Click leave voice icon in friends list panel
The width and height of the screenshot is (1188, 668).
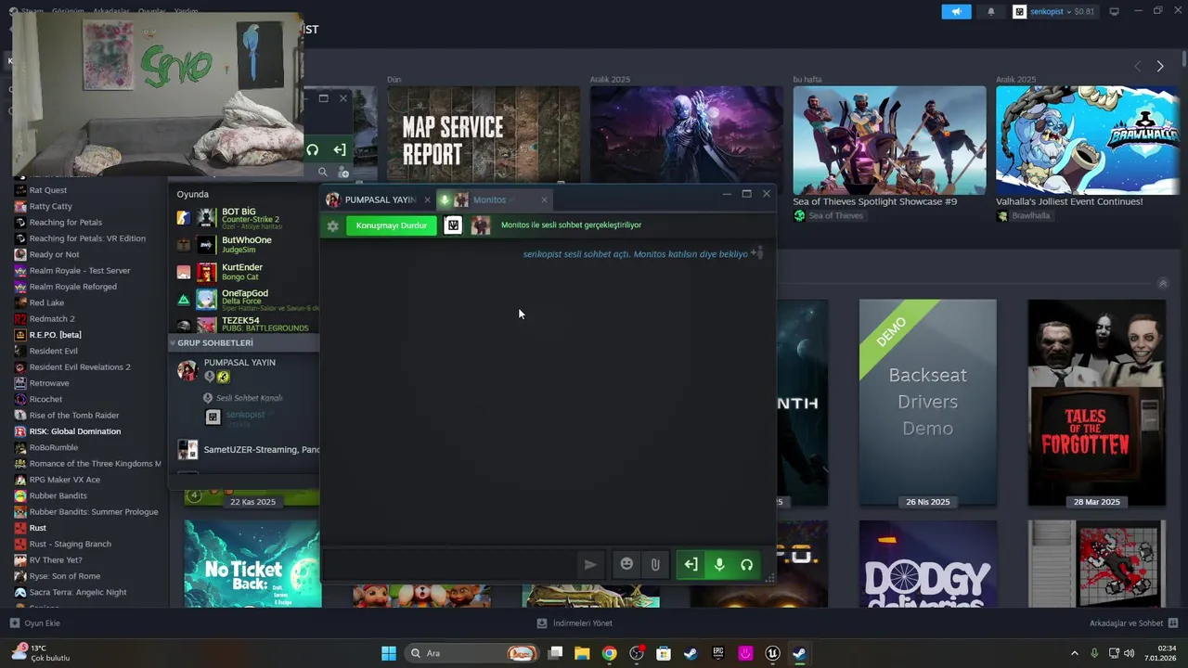tap(340, 149)
